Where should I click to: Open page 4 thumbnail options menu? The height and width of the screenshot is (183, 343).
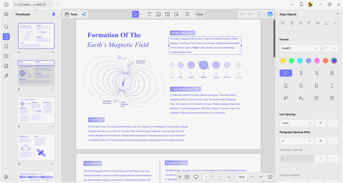52,164
